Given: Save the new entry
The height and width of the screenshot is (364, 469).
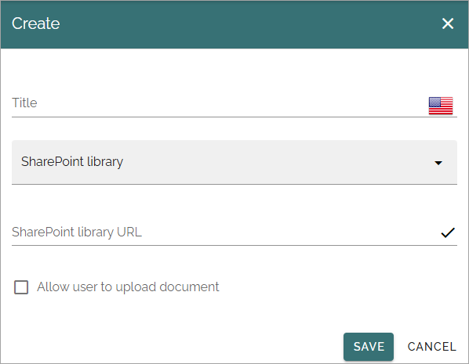Looking at the screenshot, I should coord(369,346).
